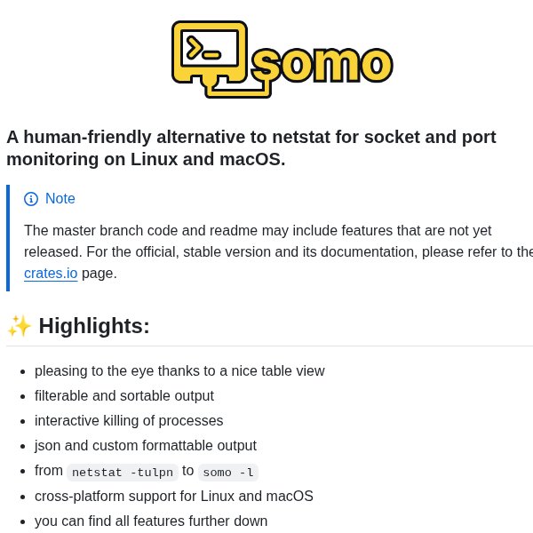
Task: Click the blue info circle icon beside Note
Action: (x=31, y=199)
